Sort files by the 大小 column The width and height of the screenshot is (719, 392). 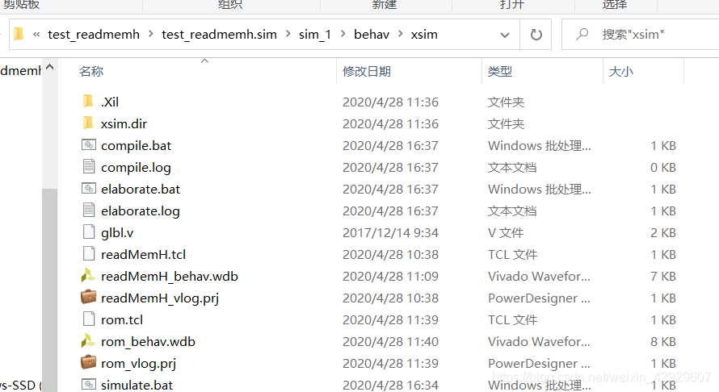click(x=621, y=72)
